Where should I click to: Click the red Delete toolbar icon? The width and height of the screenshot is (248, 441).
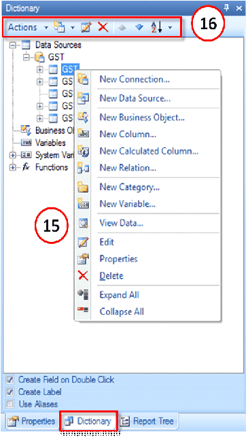[x=103, y=27]
